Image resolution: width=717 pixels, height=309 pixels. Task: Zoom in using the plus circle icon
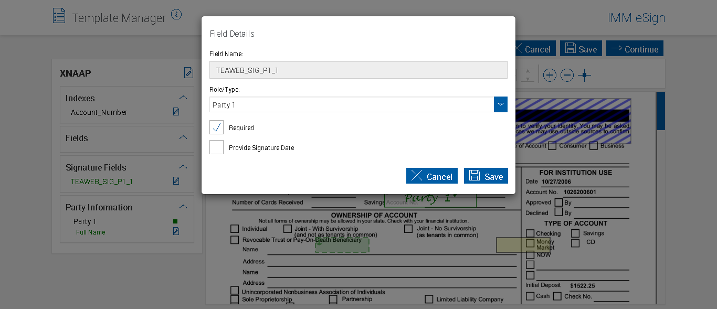(x=550, y=76)
